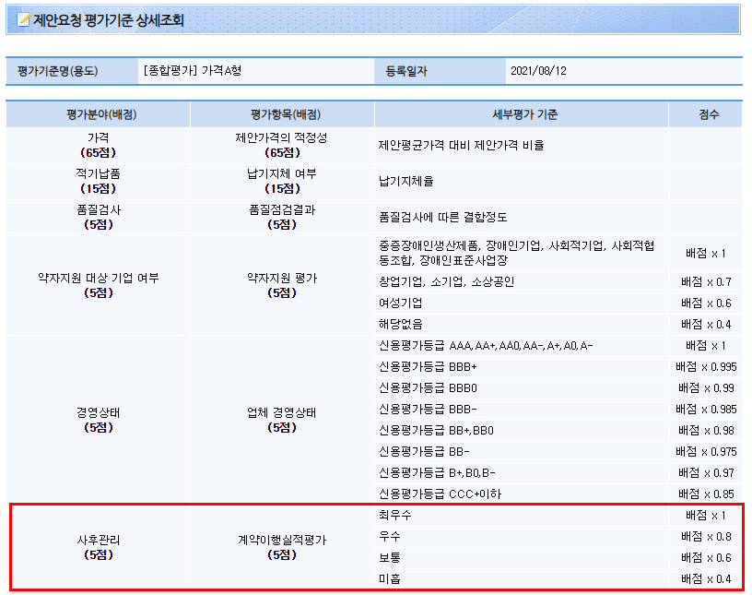Image resolution: width=752 pixels, height=595 pixels.
Task: Click the '해당없음' criterion
Action: coord(401,324)
